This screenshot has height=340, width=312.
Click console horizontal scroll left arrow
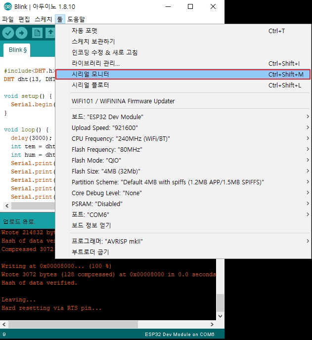pyautogui.click(x=4, y=324)
